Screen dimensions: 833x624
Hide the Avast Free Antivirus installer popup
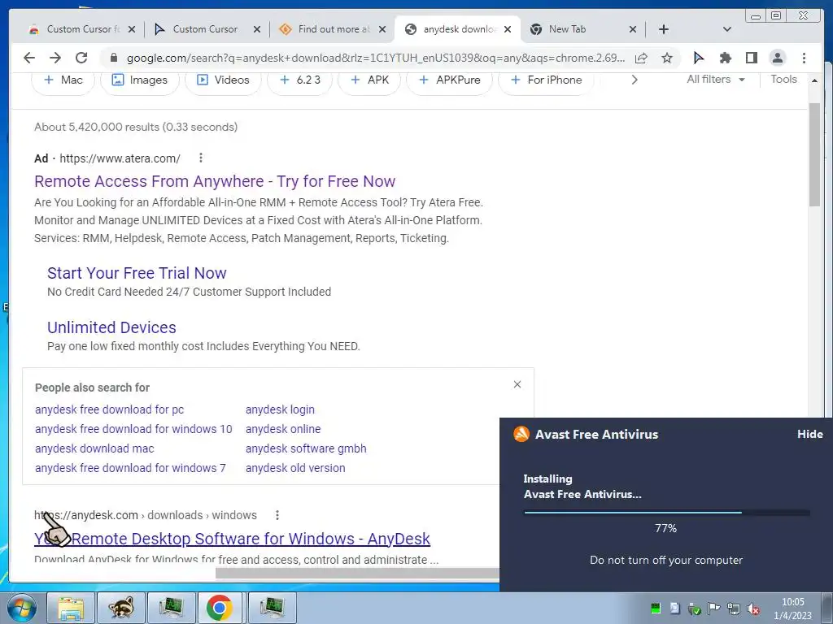[809, 434]
